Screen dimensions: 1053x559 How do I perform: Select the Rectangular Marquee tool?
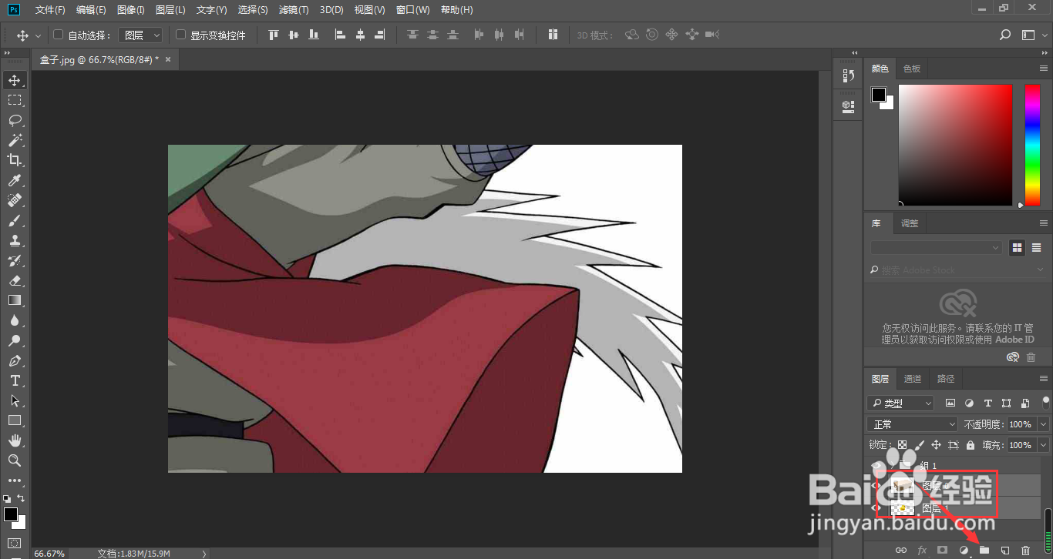(15, 100)
